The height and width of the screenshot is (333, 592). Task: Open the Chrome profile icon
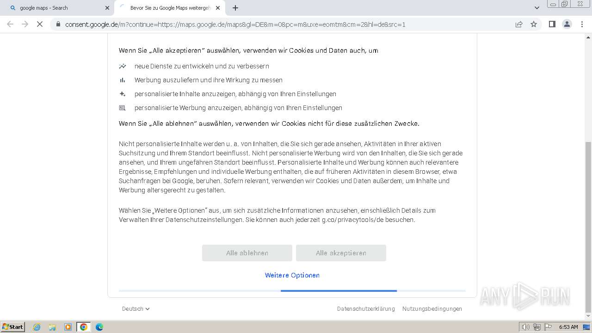[567, 24]
